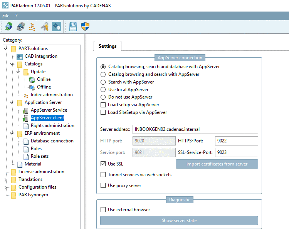Select the Settings tab
Image resolution: width=289 pixels, height=229 pixels.
click(108, 46)
